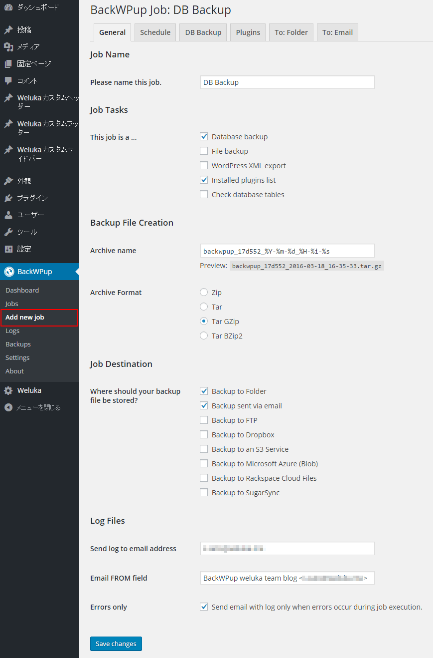Click the archive name preview text
This screenshot has height=658, width=433.
point(307,266)
